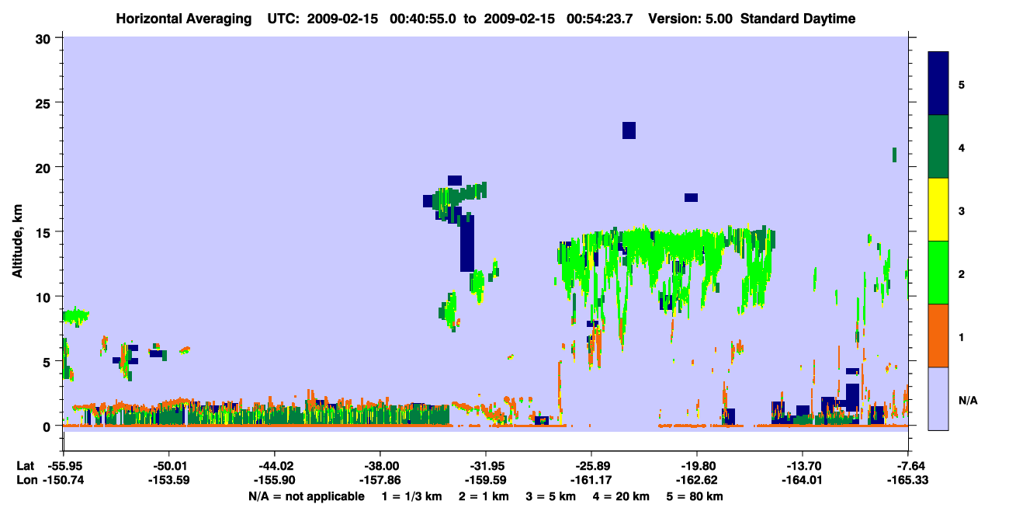Click the latitude value -38.00
This screenshot has height=518, width=1009.
click(380, 465)
